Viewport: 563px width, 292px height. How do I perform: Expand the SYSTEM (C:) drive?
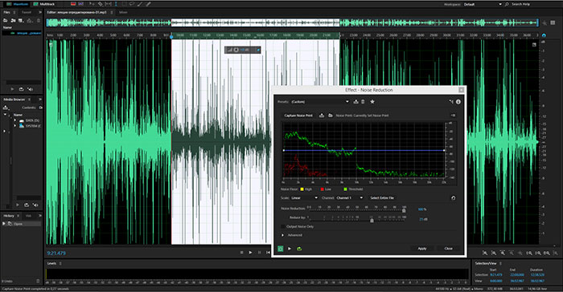[15, 126]
